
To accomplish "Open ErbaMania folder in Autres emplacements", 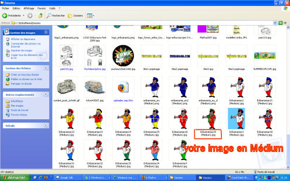I will point(17,101).
